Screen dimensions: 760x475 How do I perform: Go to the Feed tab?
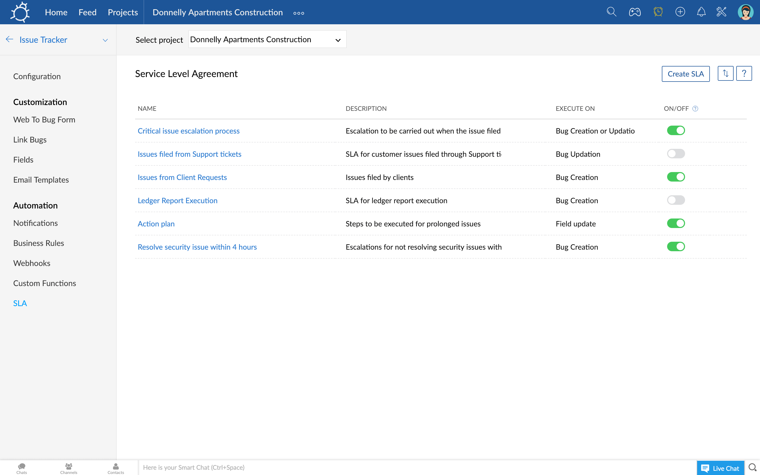point(87,12)
